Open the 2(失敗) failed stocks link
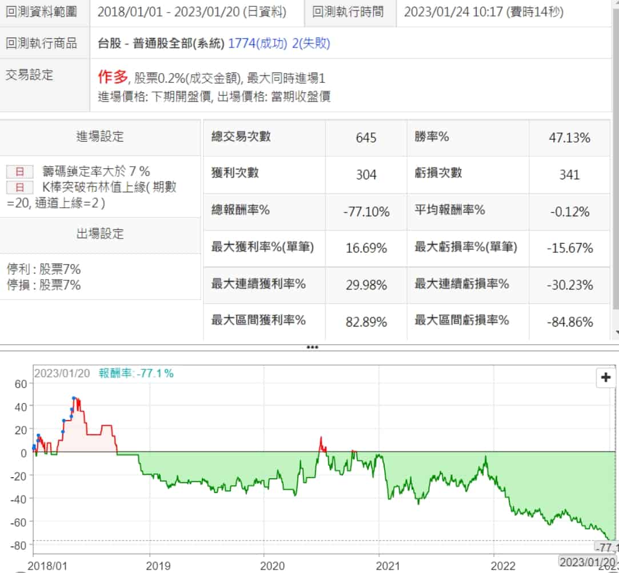The height and width of the screenshot is (573, 619). 311,43
